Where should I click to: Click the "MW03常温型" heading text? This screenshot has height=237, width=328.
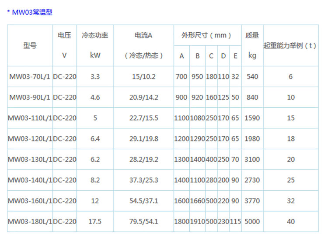point(32,13)
